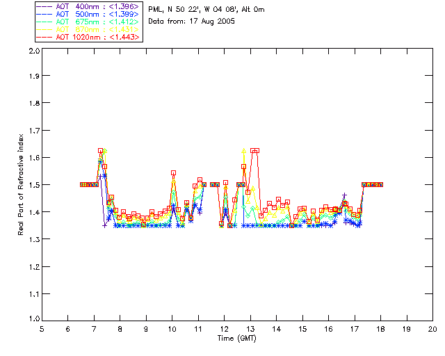Viewport: 445px width, 356px height.
Task: Click the y-axis tick label 1.2
Action: click(34, 267)
